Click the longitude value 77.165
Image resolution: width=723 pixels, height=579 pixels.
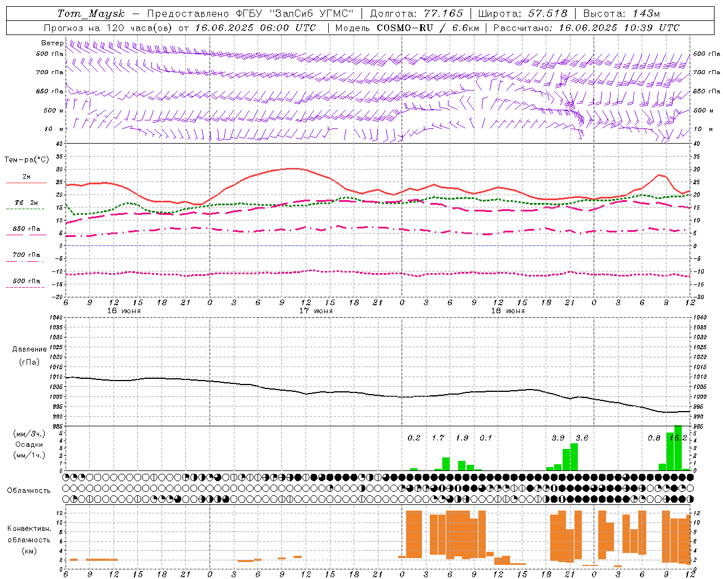(x=443, y=14)
